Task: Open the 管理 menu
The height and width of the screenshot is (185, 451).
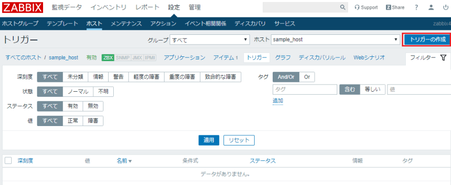Action: (x=195, y=8)
